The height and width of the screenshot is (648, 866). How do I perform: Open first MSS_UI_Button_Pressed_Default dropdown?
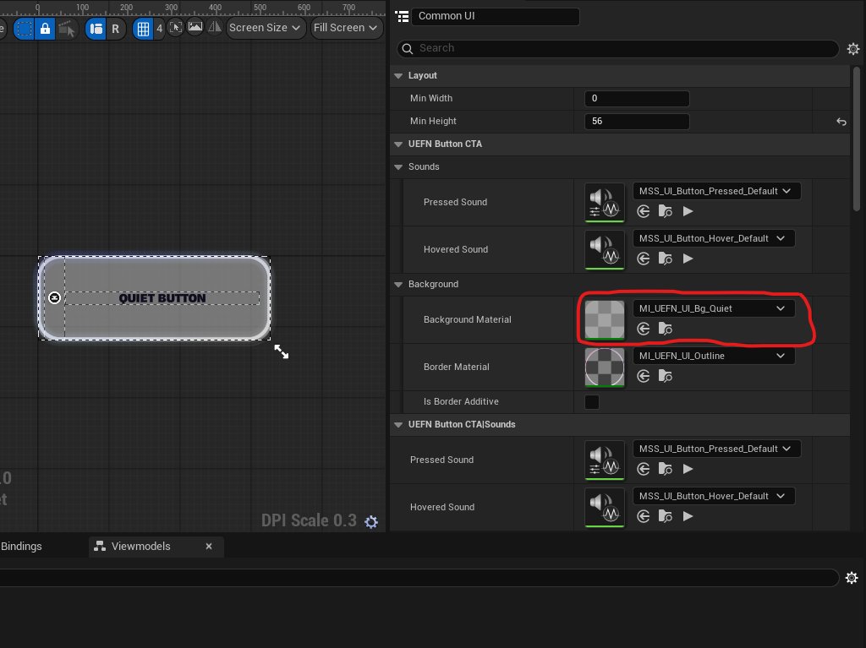pos(716,191)
